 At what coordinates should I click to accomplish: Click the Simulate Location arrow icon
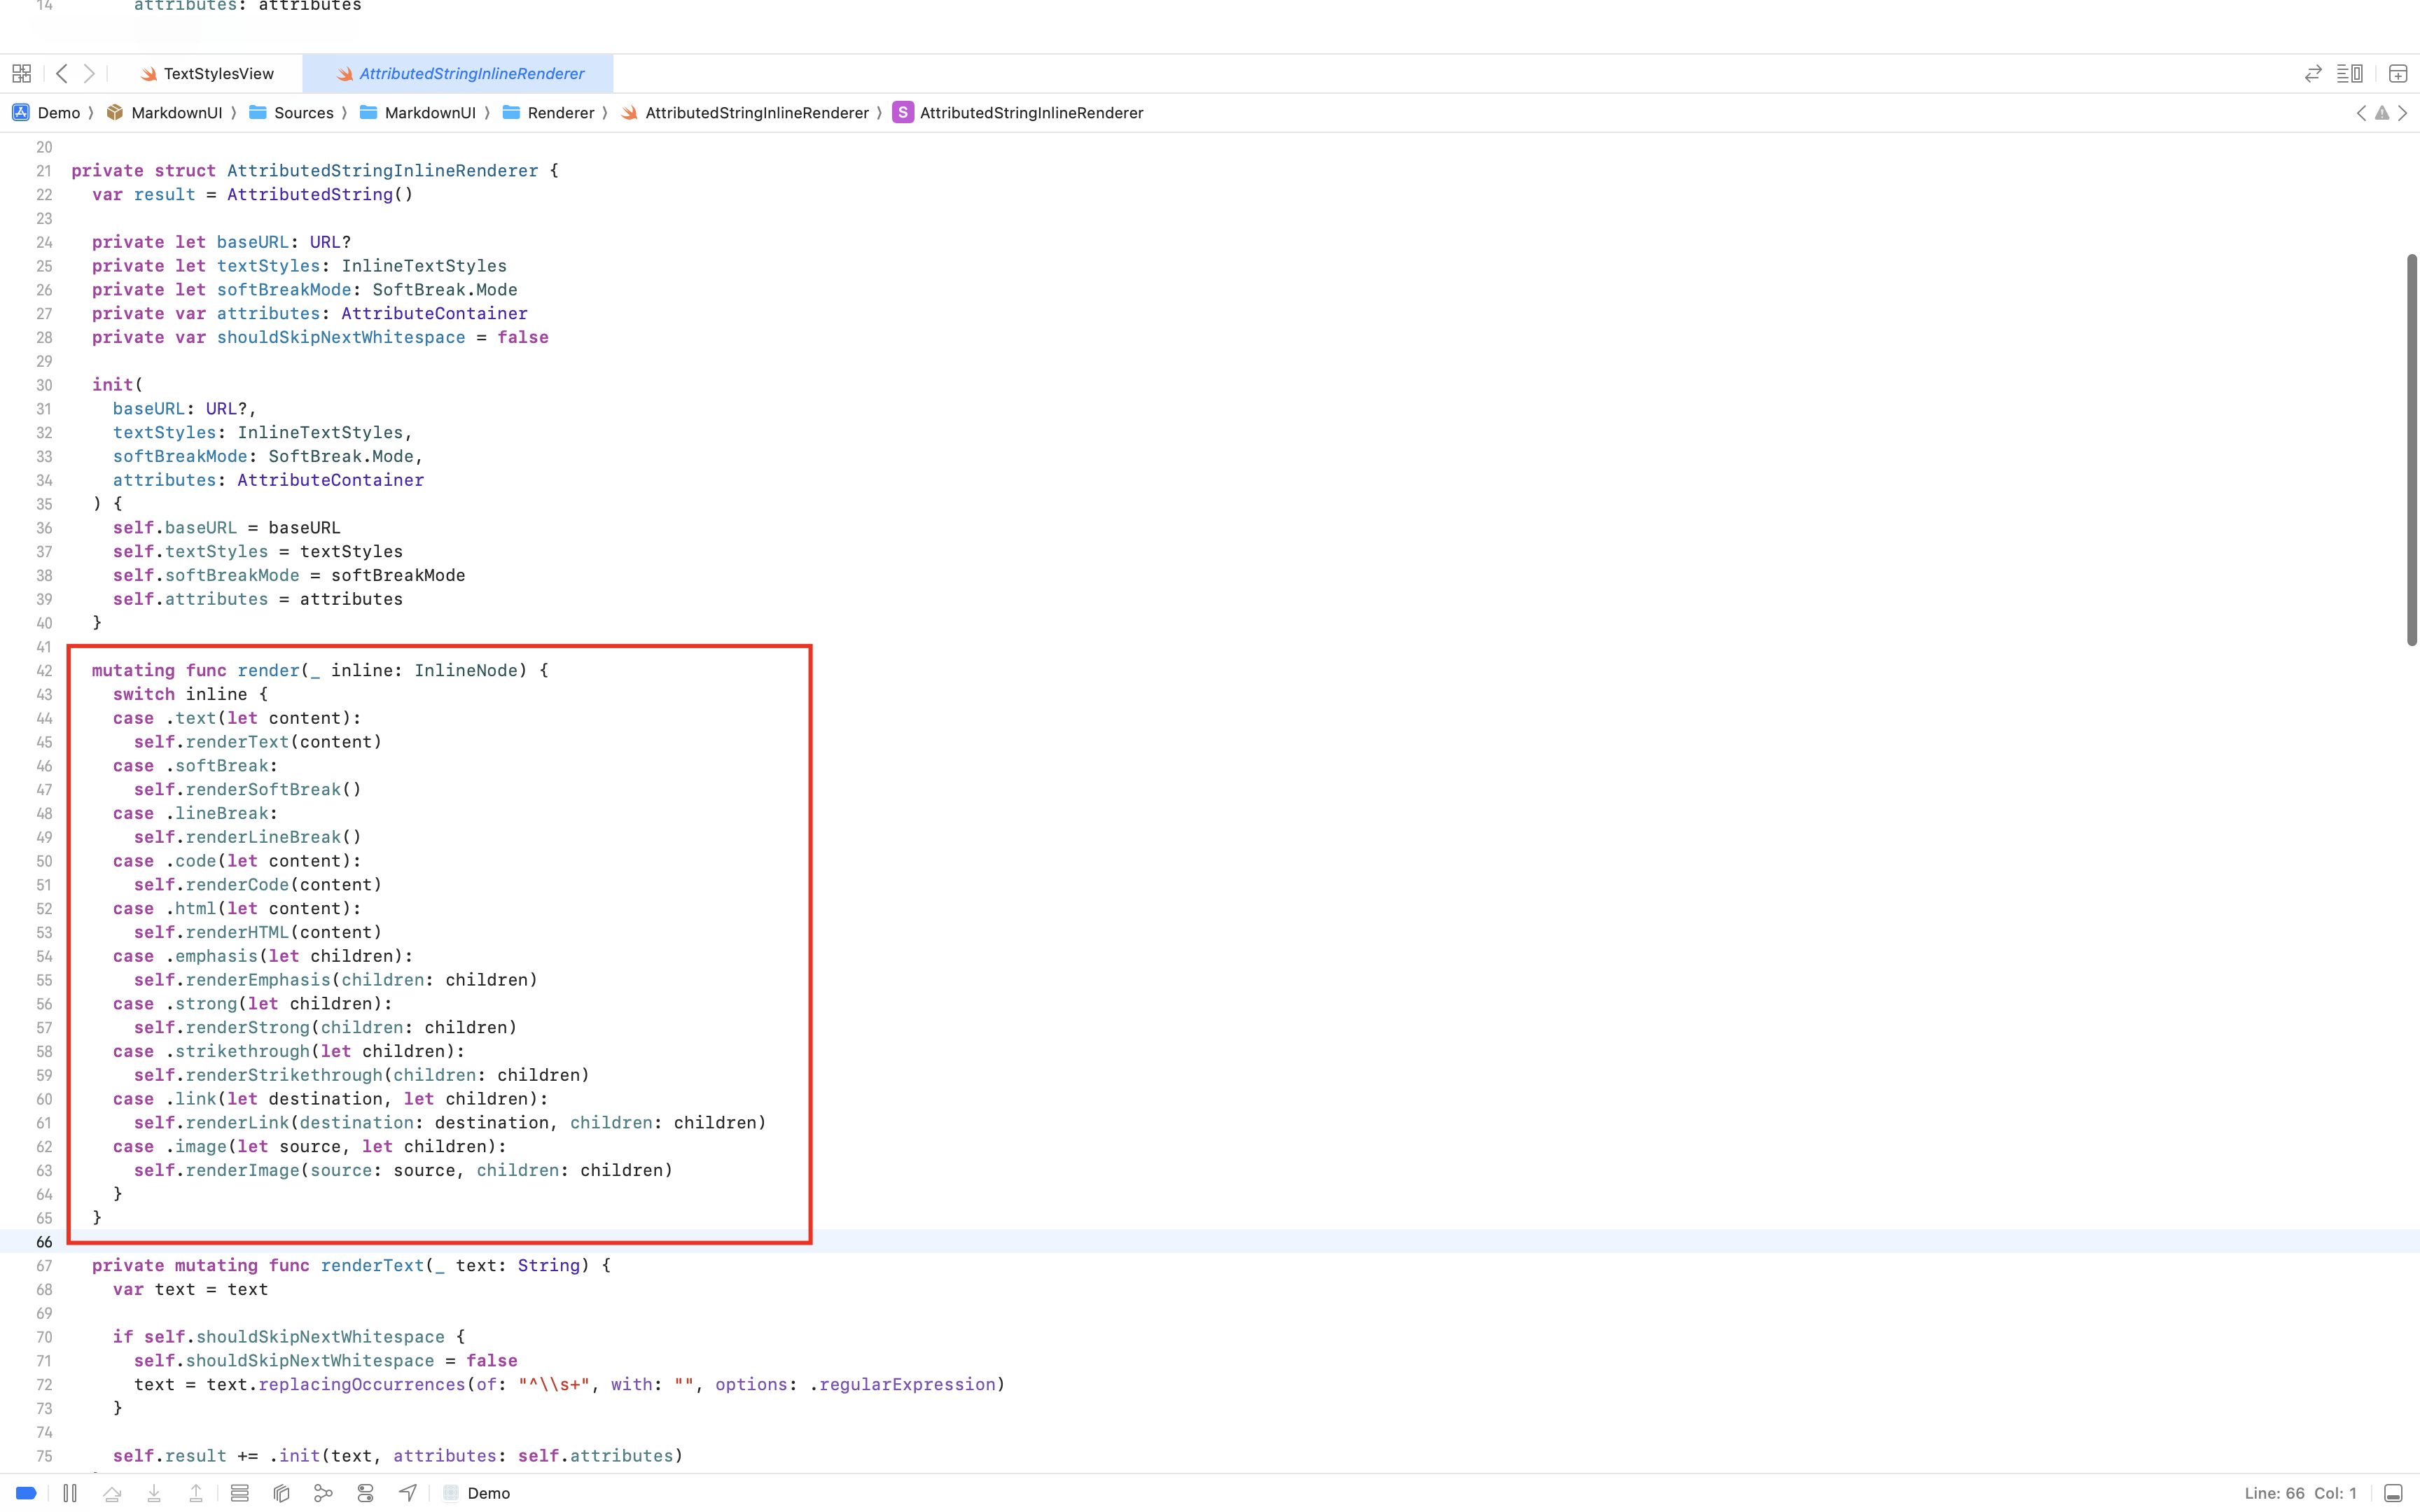tap(407, 1493)
